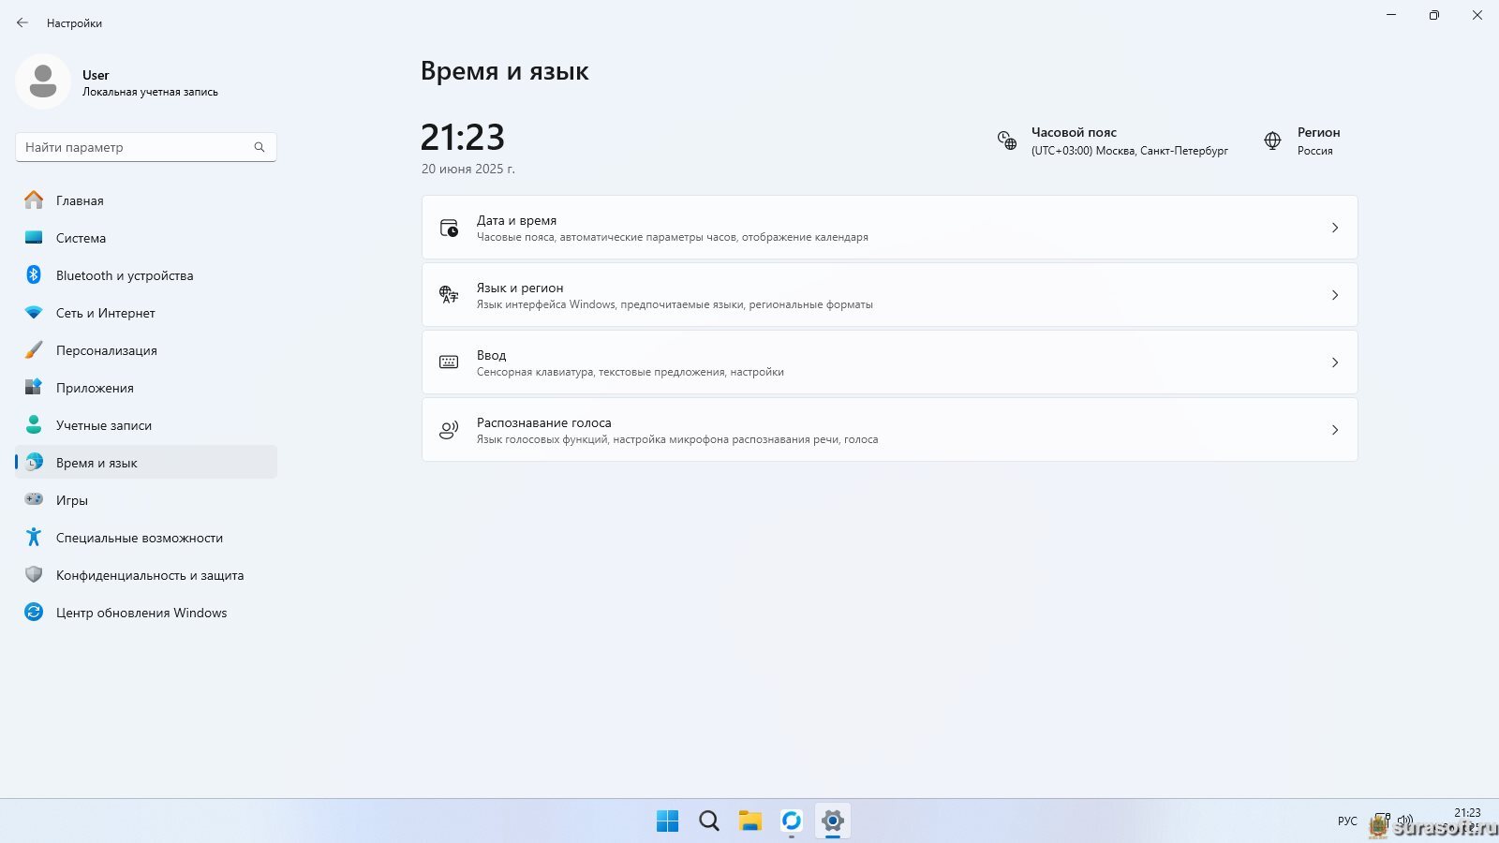
Task: Click the User profile avatar
Action: pyautogui.click(x=43, y=81)
